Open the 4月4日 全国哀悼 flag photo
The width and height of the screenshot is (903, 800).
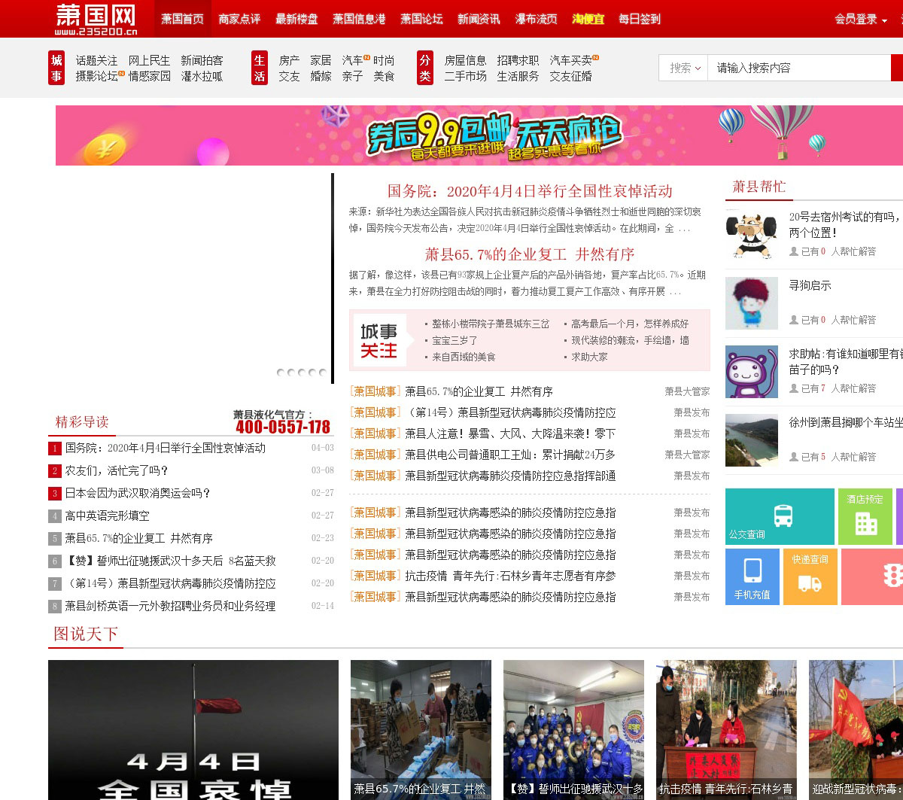tap(193, 729)
